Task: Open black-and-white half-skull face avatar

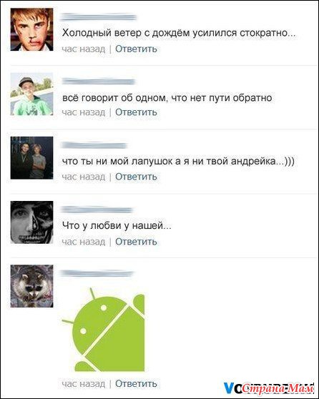Action: (x=31, y=222)
